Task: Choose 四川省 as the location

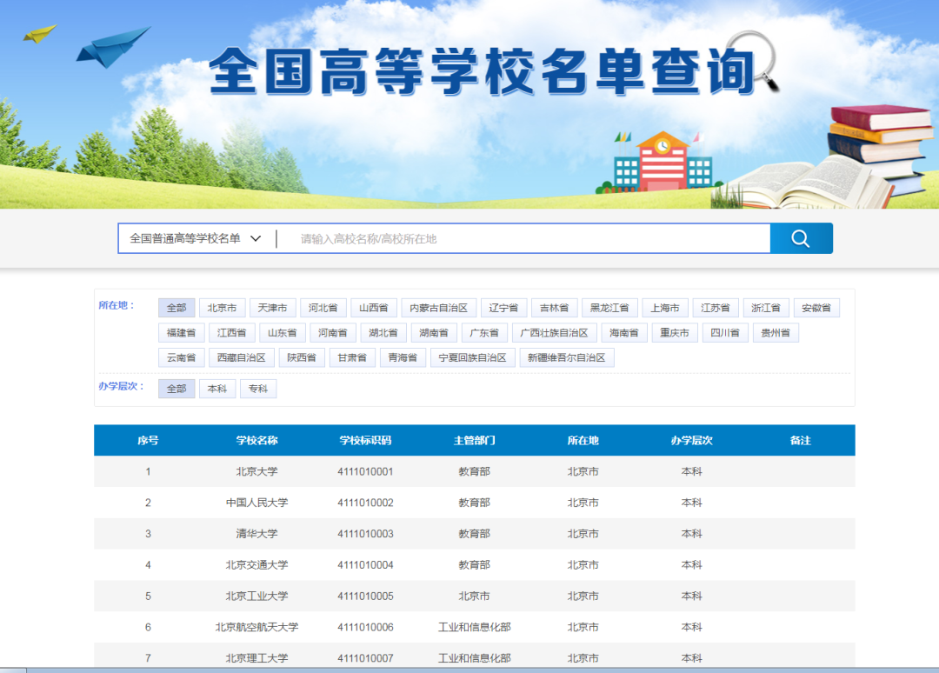Action: pyautogui.click(x=724, y=332)
